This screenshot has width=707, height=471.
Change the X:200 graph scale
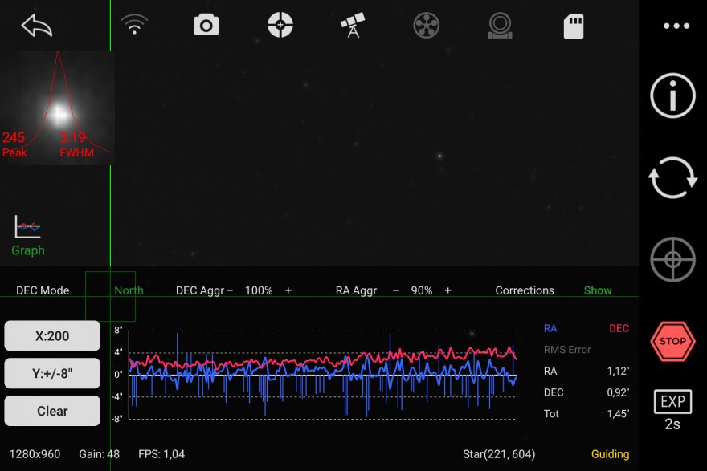point(52,336)
